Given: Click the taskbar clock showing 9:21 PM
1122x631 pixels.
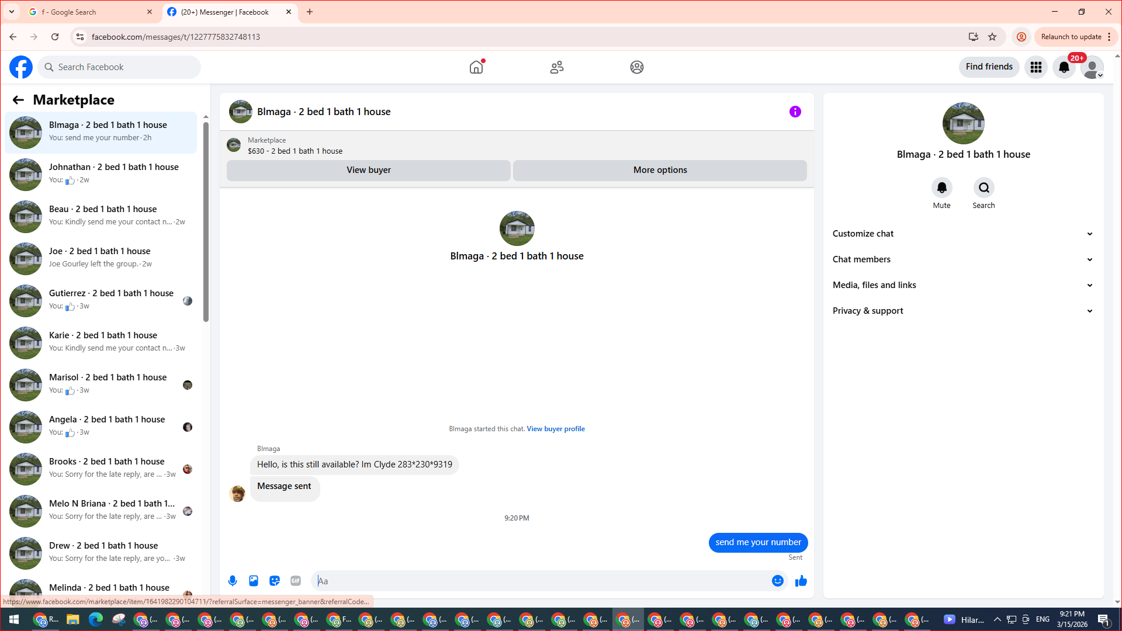Looking at the screenshot, I should (x=1072, y=619).
